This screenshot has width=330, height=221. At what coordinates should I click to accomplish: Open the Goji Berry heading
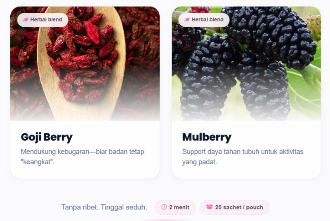click(47, 137)
